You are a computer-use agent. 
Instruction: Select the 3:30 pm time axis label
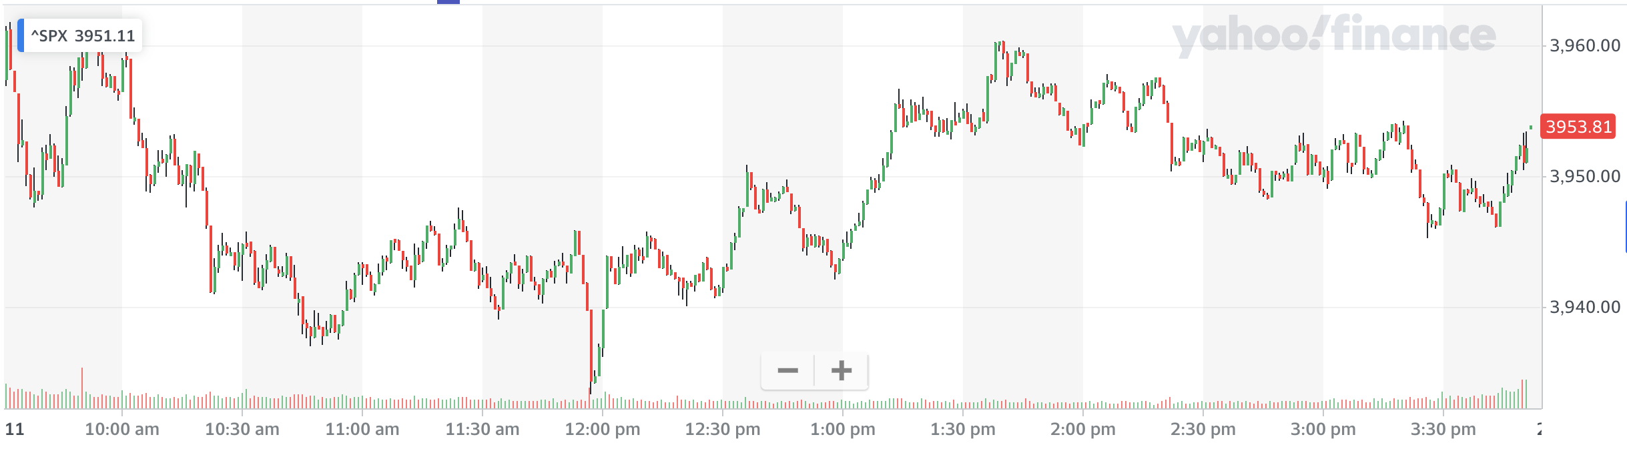click(x=1443, y=429)
